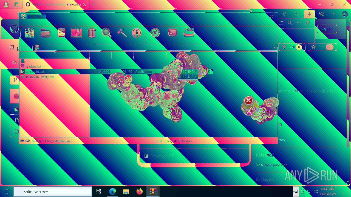The width and height of the screenshot is (351, 197).
Task: Click the Task View taskbar icon
Action: tap(99, 192)
